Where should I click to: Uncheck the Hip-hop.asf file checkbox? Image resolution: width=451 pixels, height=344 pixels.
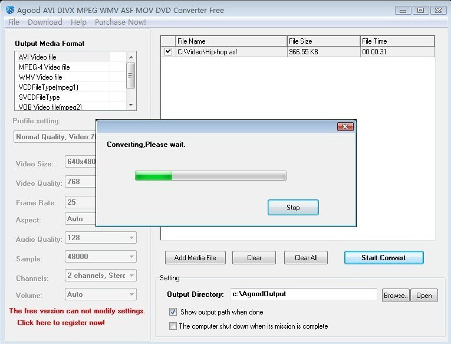coord(168,52)
